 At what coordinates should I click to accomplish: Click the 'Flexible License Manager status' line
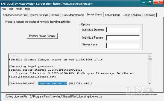pos(56,59)
